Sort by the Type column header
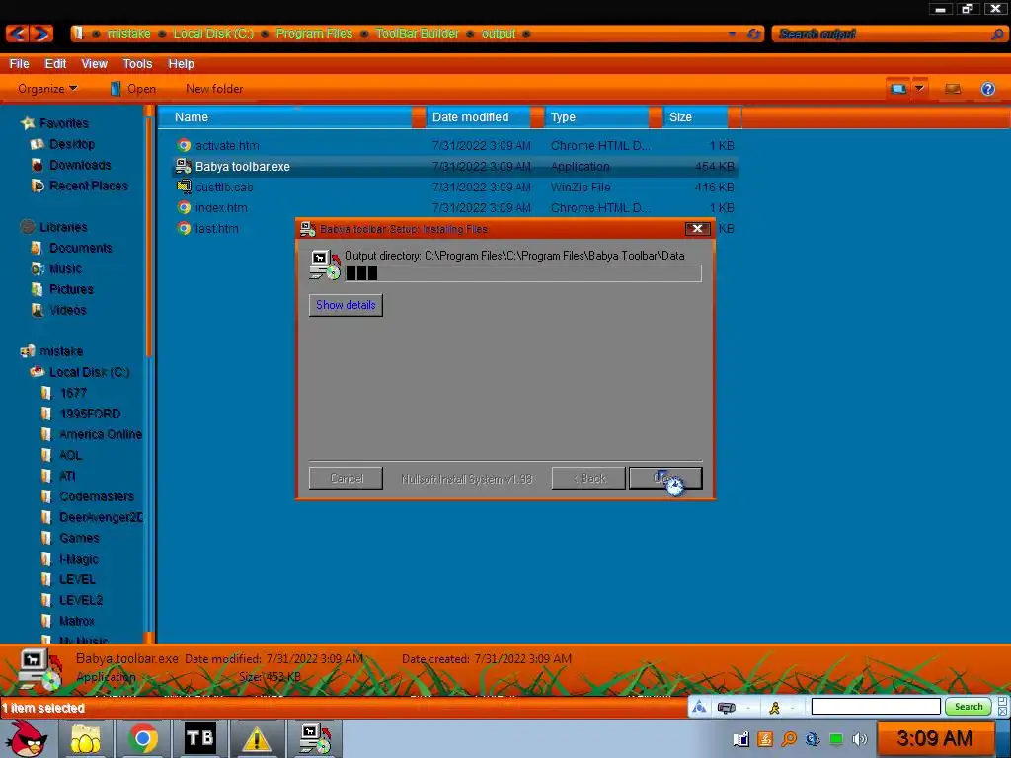The width and height of the screenshot is (1011, 758). (x=596, y=117)
